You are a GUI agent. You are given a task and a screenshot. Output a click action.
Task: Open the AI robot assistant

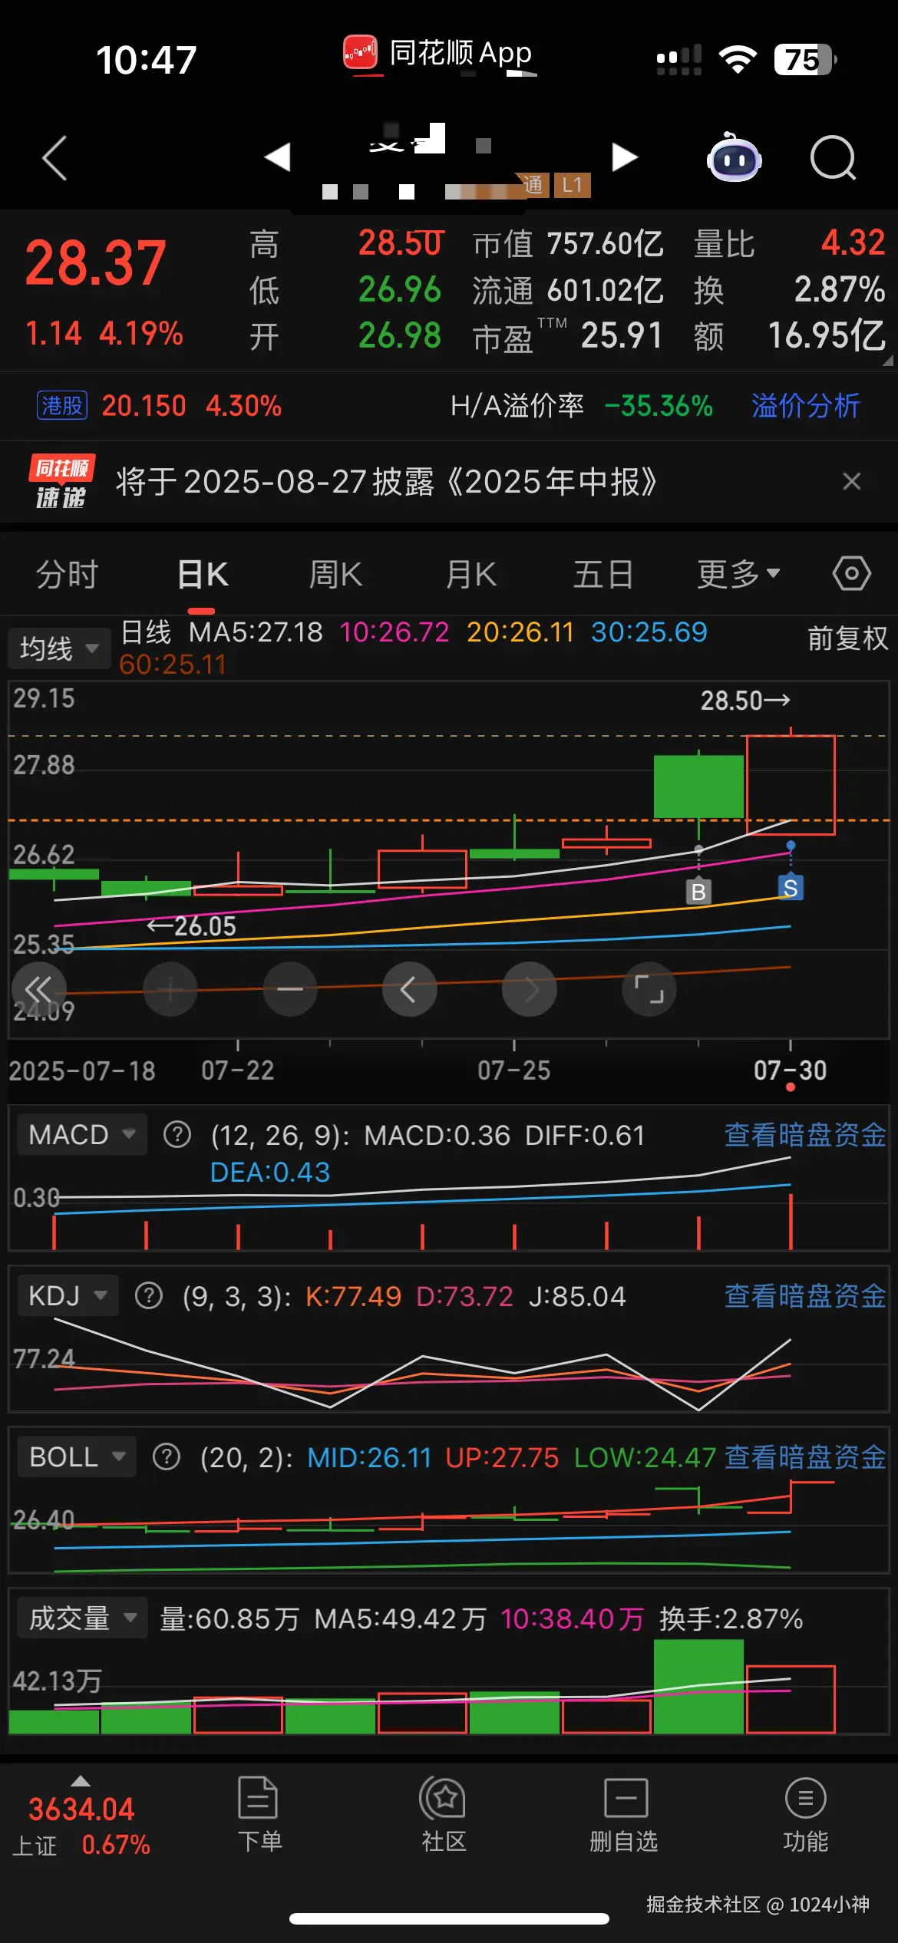734,159
